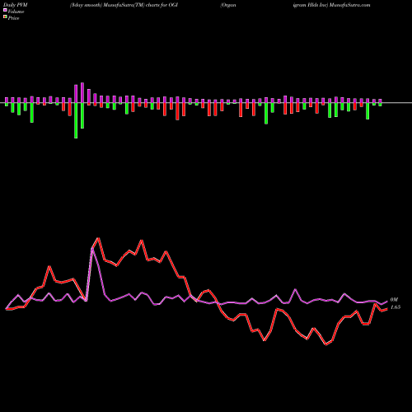This screenshot has width=412, height=412.
Task: Click the 'MunafaSutra.com' text at top right
Action: [350, 5]
